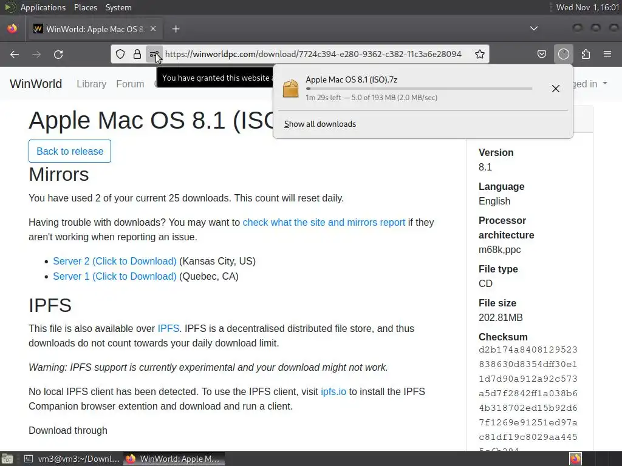Screen dimensions: 622x466
Task: Open check what the site and mirrors report
Action: click(324, 222)
